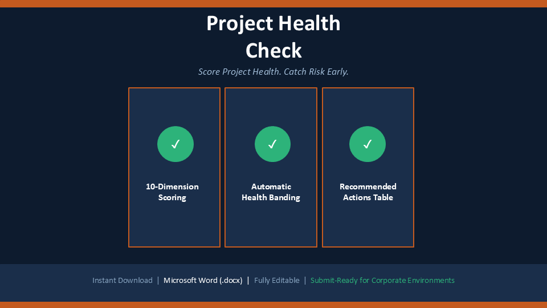Click the orange bar at the top
547x308 pixels.
[273, 3]
